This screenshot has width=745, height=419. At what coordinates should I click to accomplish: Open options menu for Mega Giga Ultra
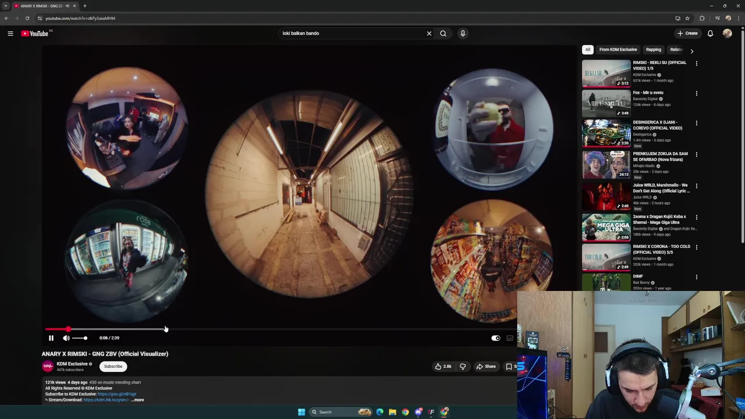[697, 217]
